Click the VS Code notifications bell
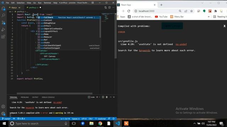 point(113,119)
